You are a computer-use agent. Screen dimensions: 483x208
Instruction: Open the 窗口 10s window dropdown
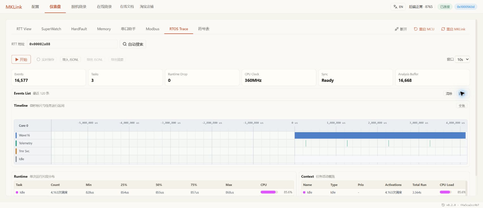pyautogui.click(x=462, y=59)
